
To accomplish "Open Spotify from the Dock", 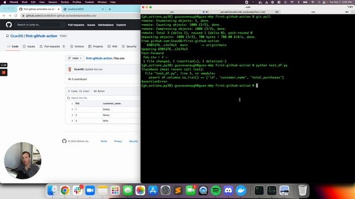I will click(x=216, y=191).
